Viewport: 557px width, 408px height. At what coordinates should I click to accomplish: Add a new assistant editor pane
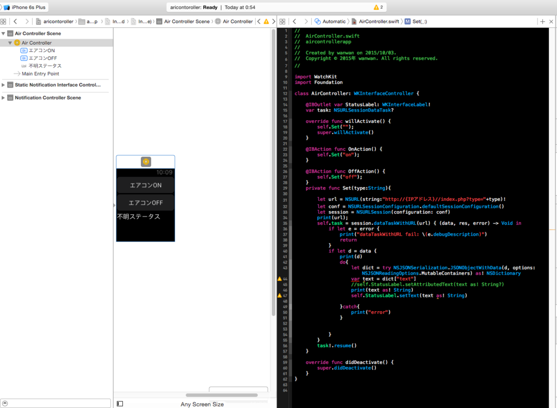coord(542,22)
